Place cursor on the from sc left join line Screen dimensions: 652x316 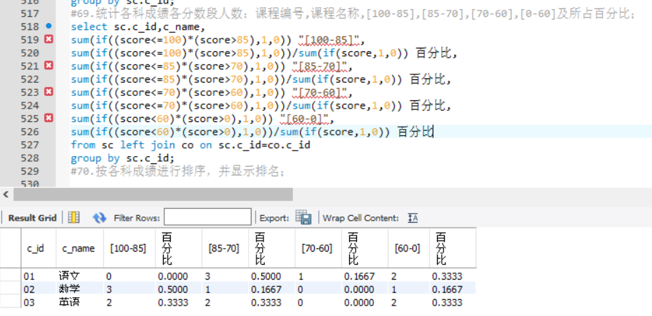[x=190, y=145]
